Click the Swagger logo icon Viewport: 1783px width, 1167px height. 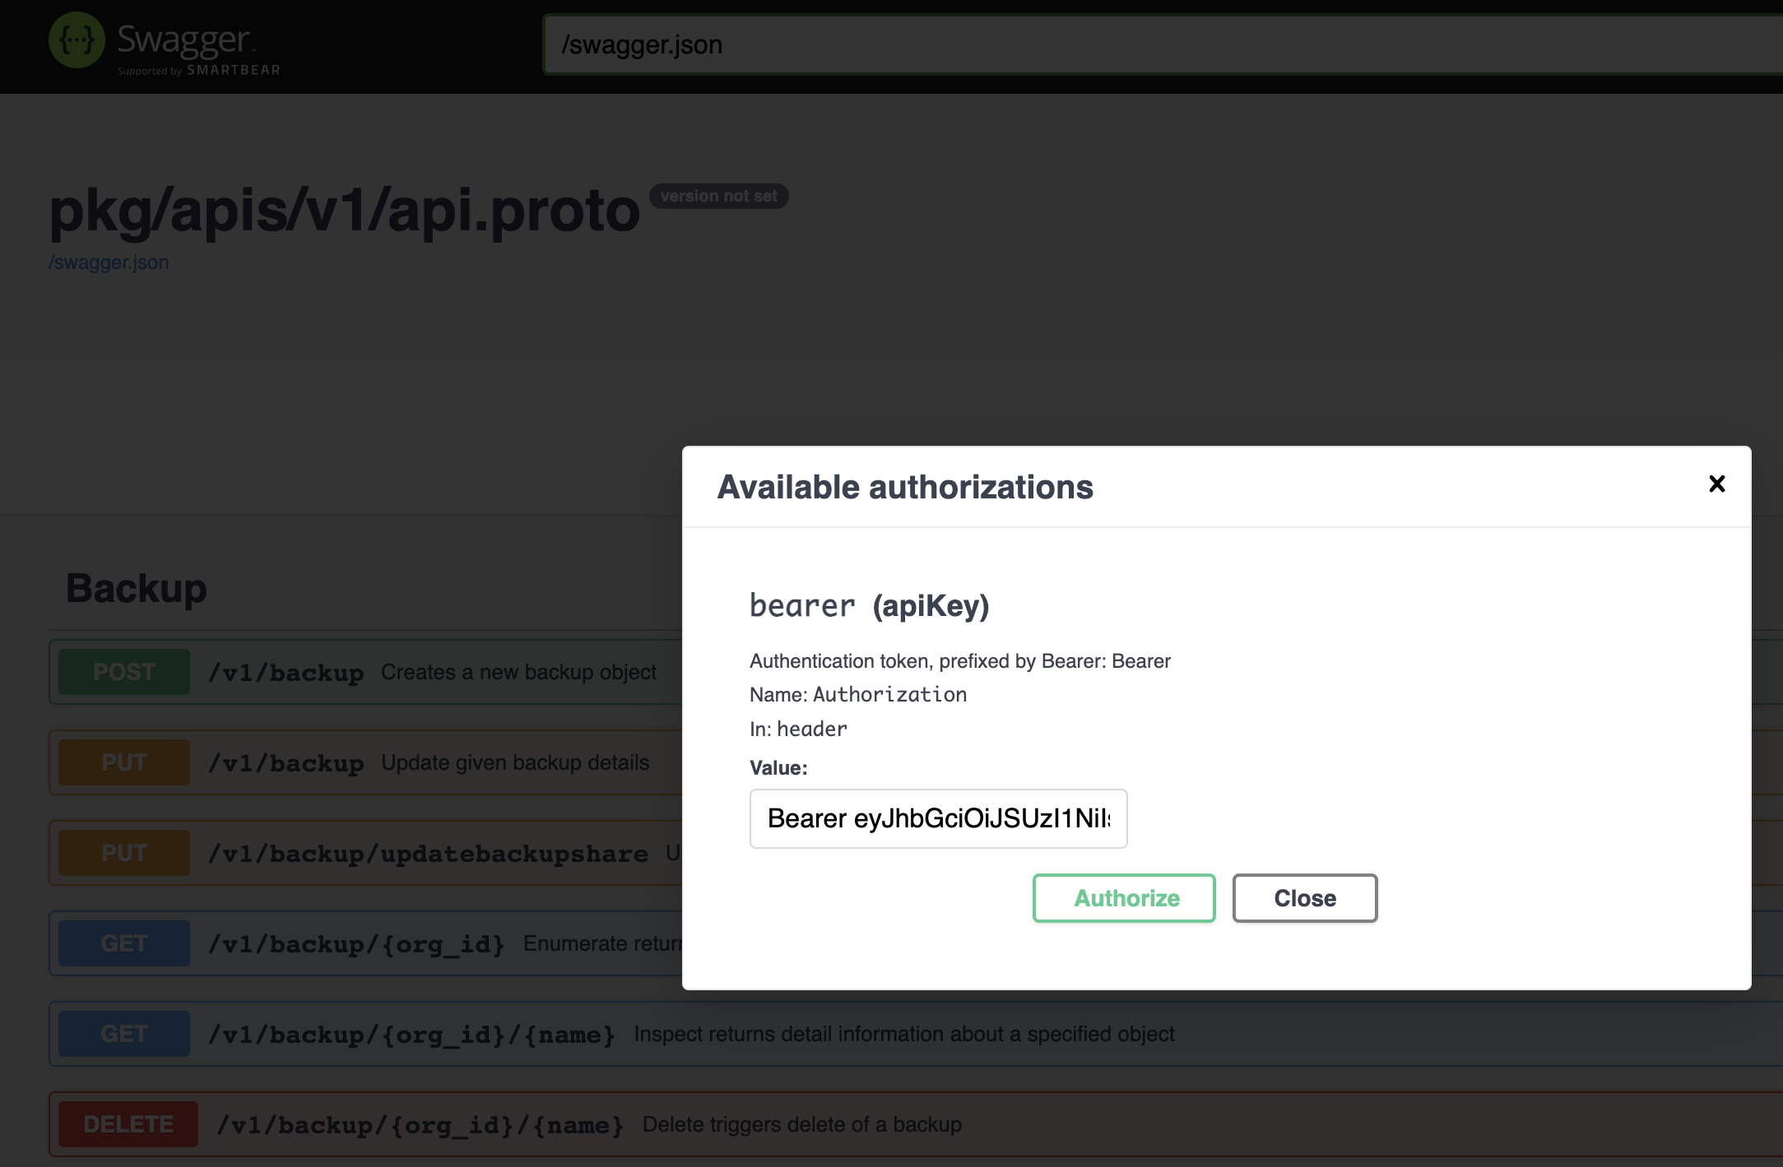click(x=77, y=41)
